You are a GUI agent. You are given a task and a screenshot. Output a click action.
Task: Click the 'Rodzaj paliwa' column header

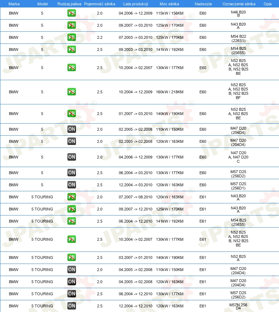pos(69,4)
